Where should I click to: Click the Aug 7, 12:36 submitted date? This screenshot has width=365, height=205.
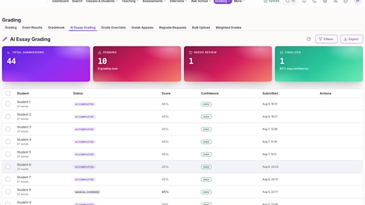click(x=270, y=129)
